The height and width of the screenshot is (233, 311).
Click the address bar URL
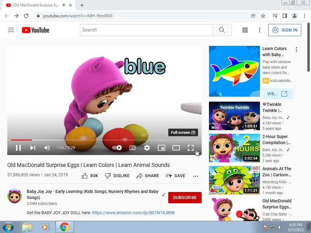click(77, 16)
